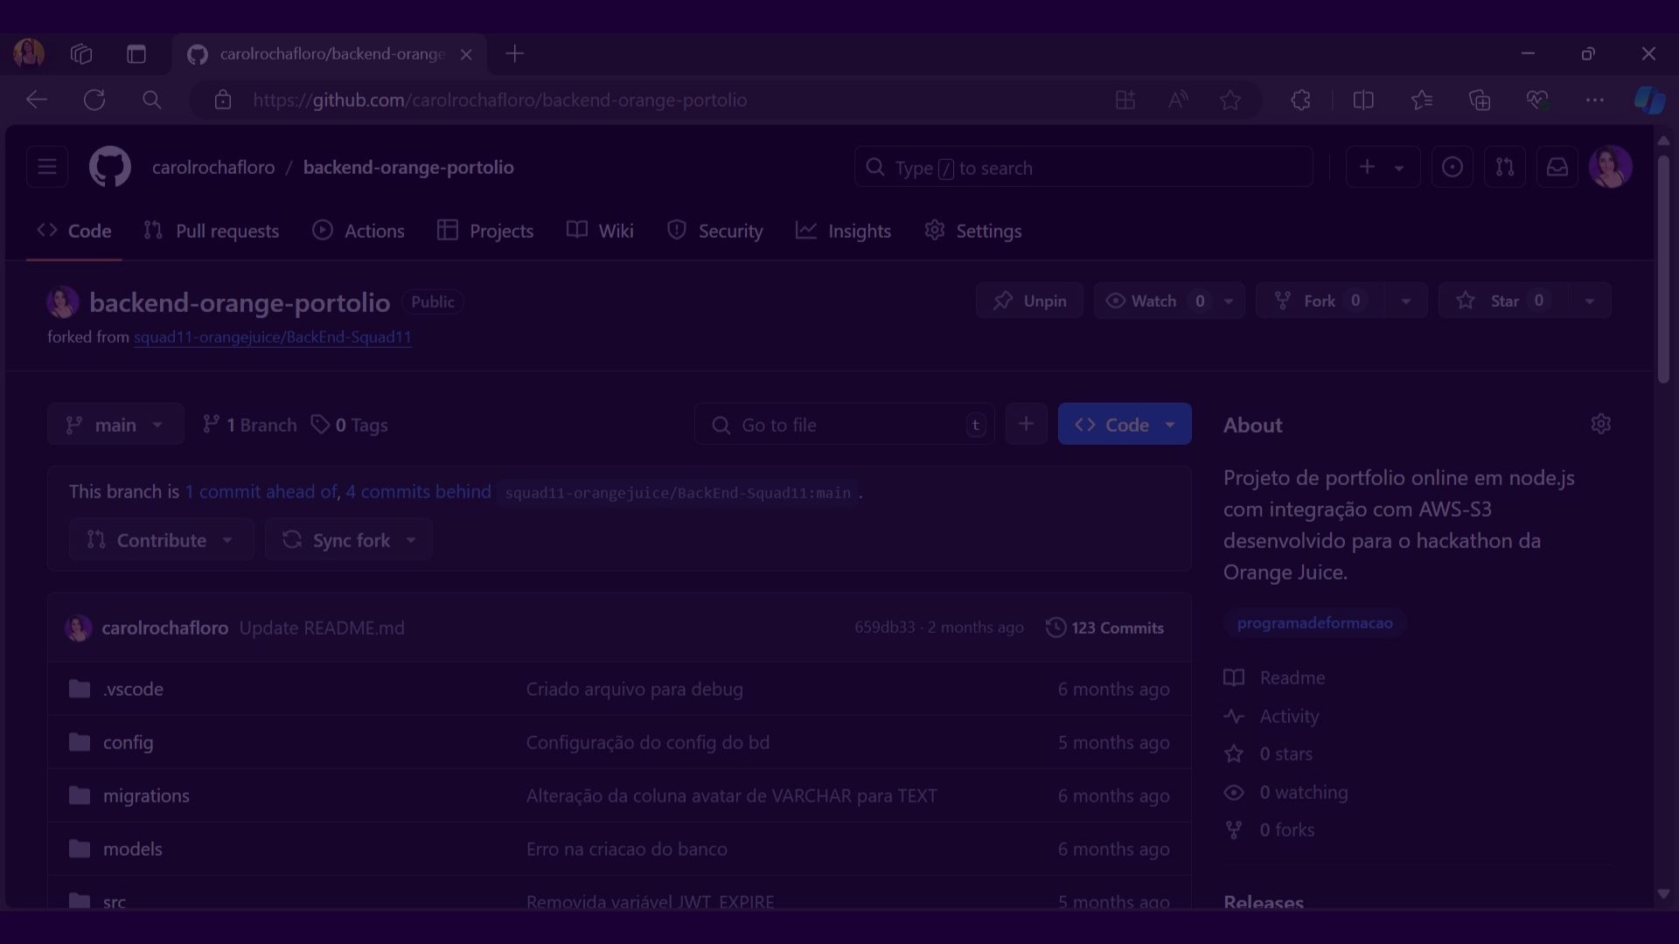Viewport: 1679px width, 944px height.
Task: Switch to the Code tab
Action: [74, 231]
